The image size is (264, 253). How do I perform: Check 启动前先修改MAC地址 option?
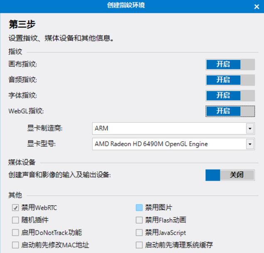coord(15,245)
